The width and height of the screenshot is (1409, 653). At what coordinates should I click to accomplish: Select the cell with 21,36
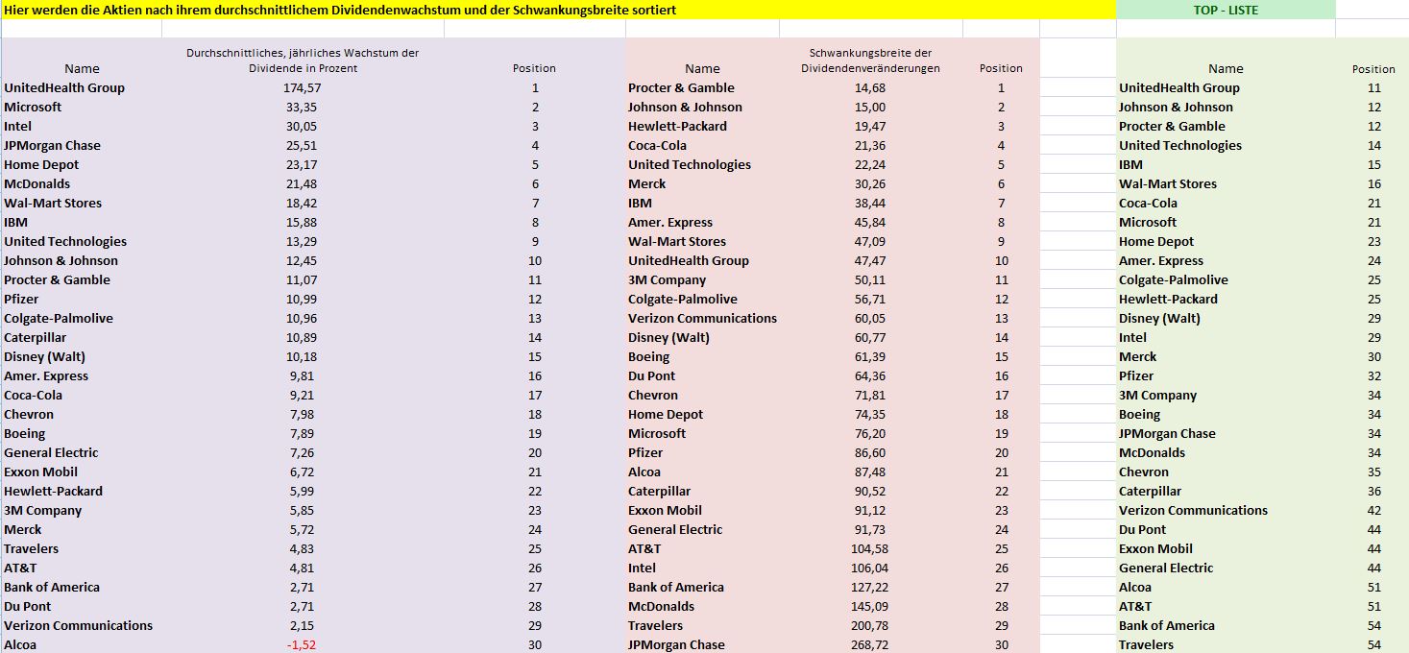point(870,145)
